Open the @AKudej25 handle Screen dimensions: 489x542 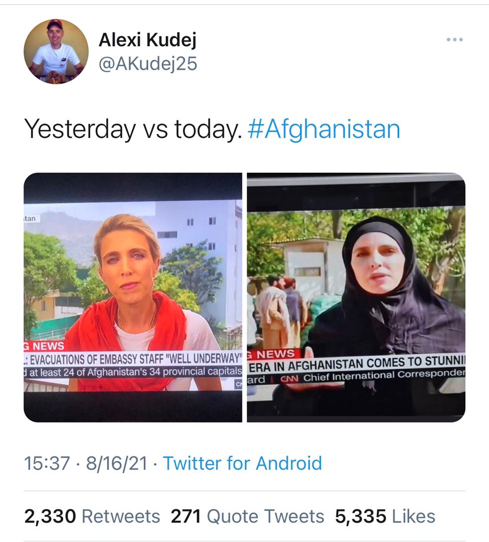(148, 64)
